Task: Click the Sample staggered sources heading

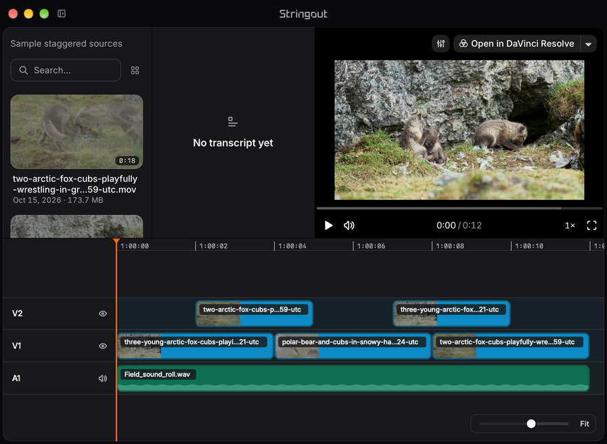Action: (x=66, y=44)
